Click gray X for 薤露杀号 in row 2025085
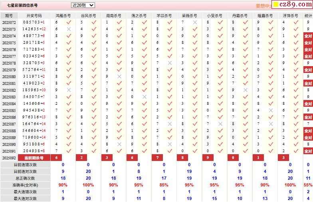The height and width of the screenshot is (202, 313). (x=271, y=110)
